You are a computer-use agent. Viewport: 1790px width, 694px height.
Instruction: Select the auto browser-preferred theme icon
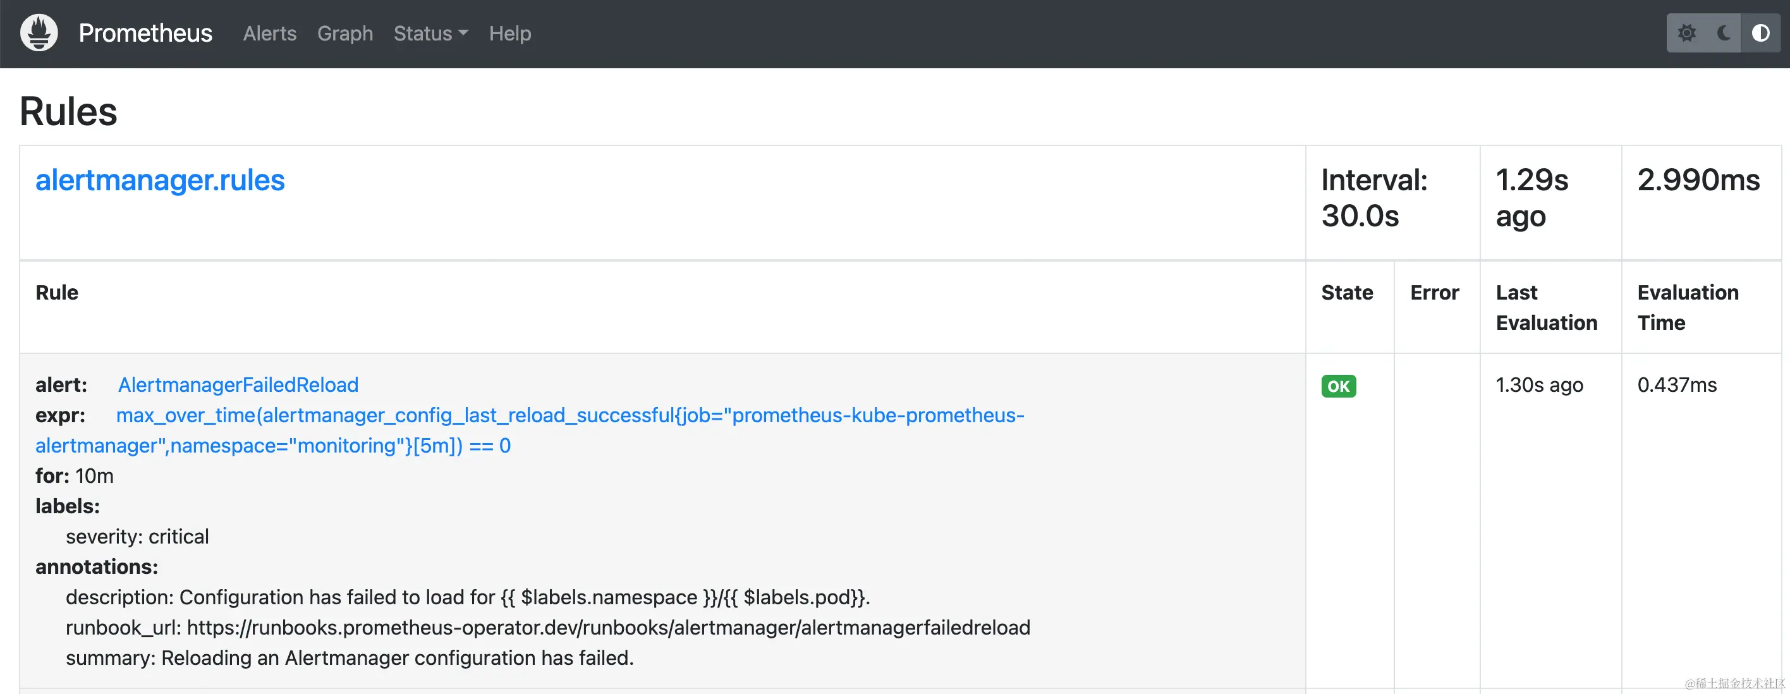point(1760,33)
